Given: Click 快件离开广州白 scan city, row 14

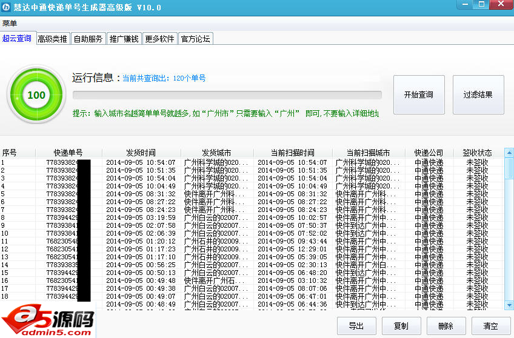Looking at the screenshot, I should pyautogui.click(x=366, y=265).
